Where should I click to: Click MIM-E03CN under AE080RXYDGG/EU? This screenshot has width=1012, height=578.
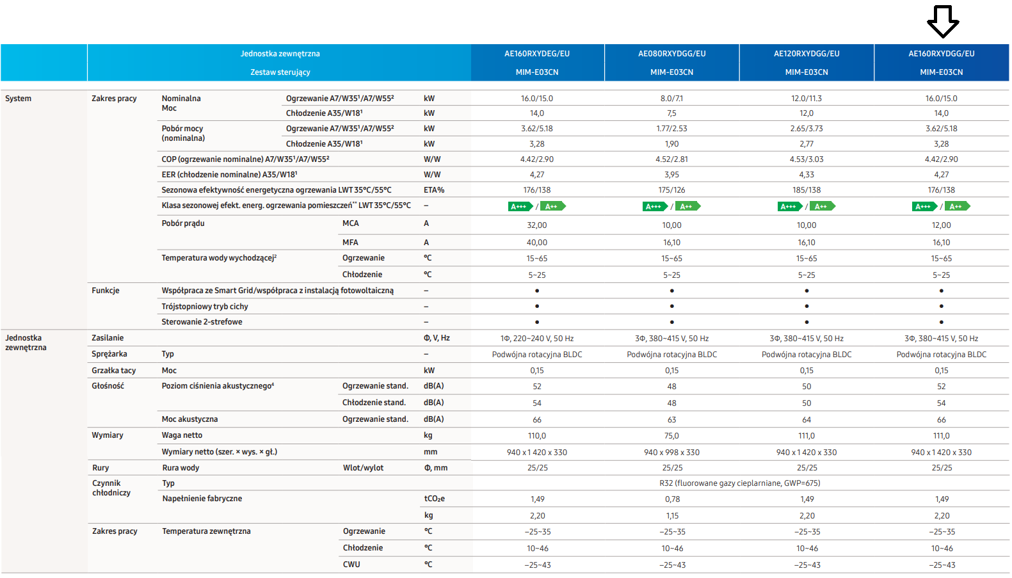(x=672, y=72)
